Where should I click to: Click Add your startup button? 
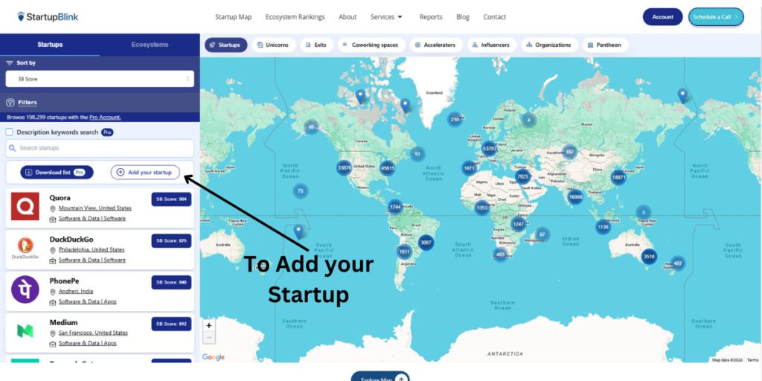click(x=145, y=172)
